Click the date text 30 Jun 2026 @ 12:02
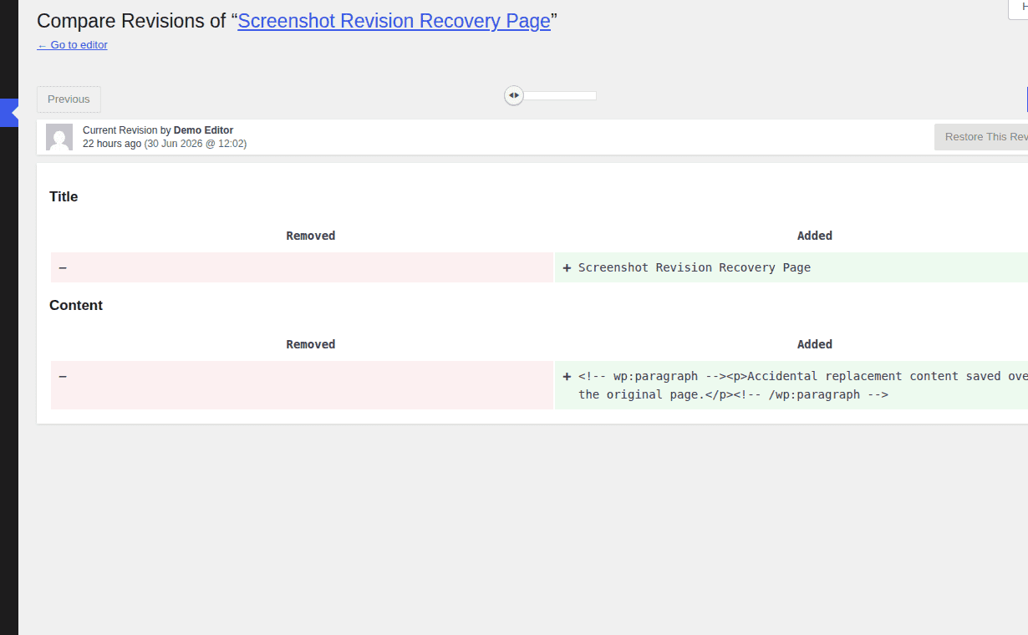Image resolution: width=1028 pixels, height=635 pixels. (x=196, y=144)
